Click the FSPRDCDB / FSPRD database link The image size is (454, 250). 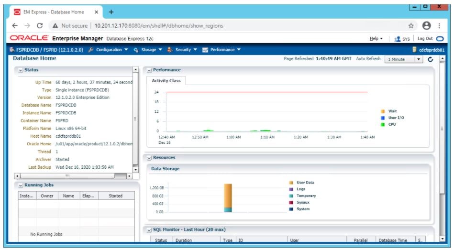49,50
